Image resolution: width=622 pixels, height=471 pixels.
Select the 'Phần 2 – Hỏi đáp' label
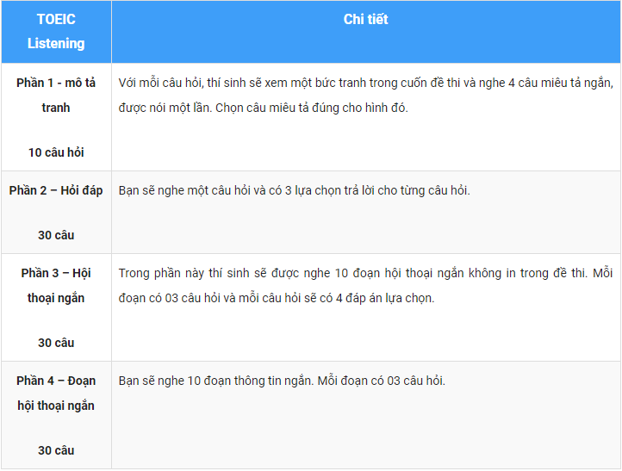(x=56, y=190)
